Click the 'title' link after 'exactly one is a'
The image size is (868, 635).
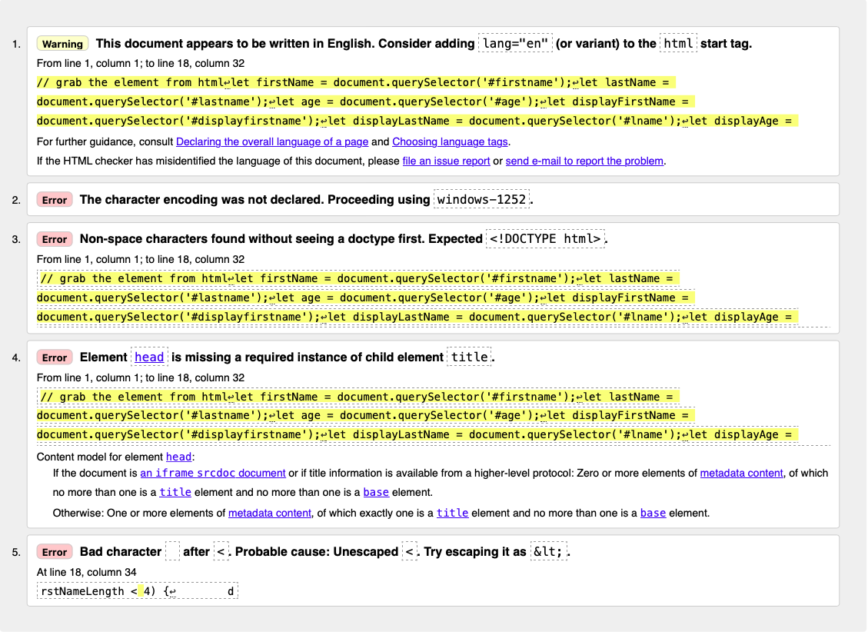(x=452, y=512)
